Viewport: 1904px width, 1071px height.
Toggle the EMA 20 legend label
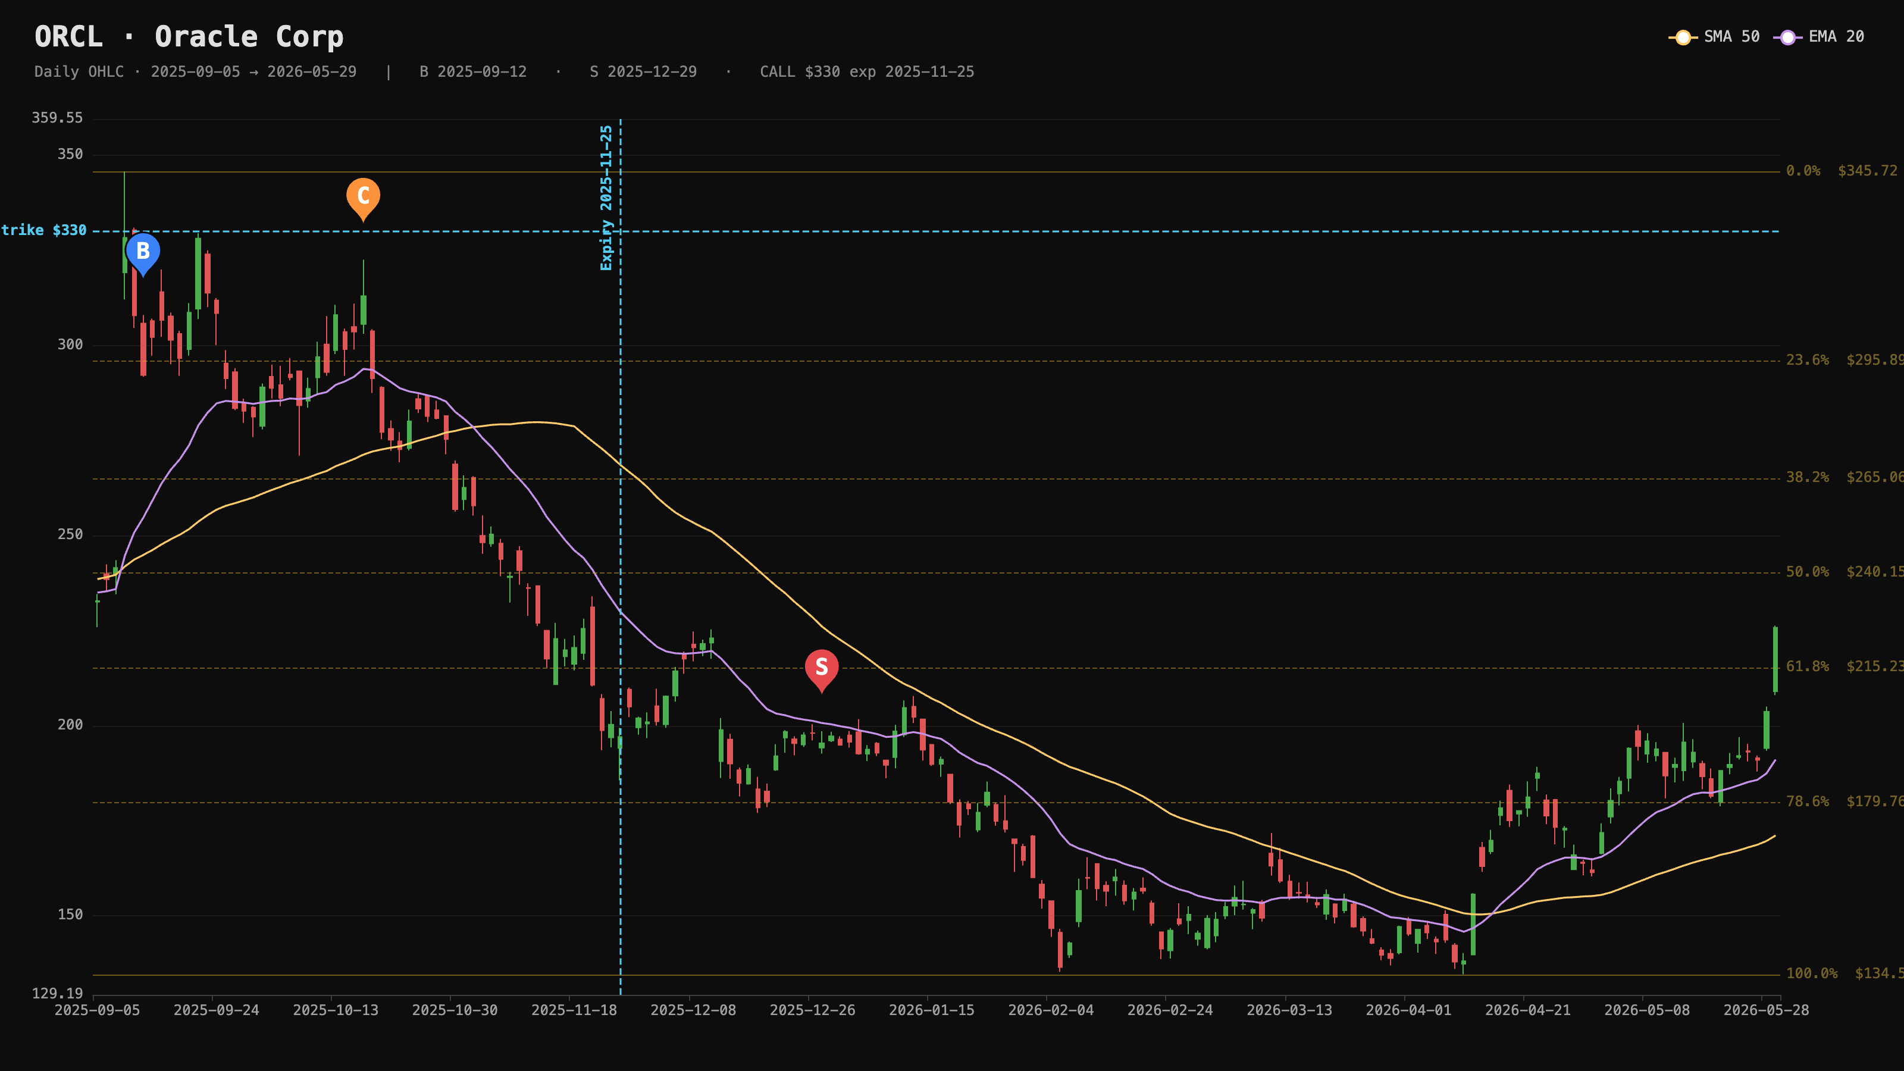tap(1837, 37)
